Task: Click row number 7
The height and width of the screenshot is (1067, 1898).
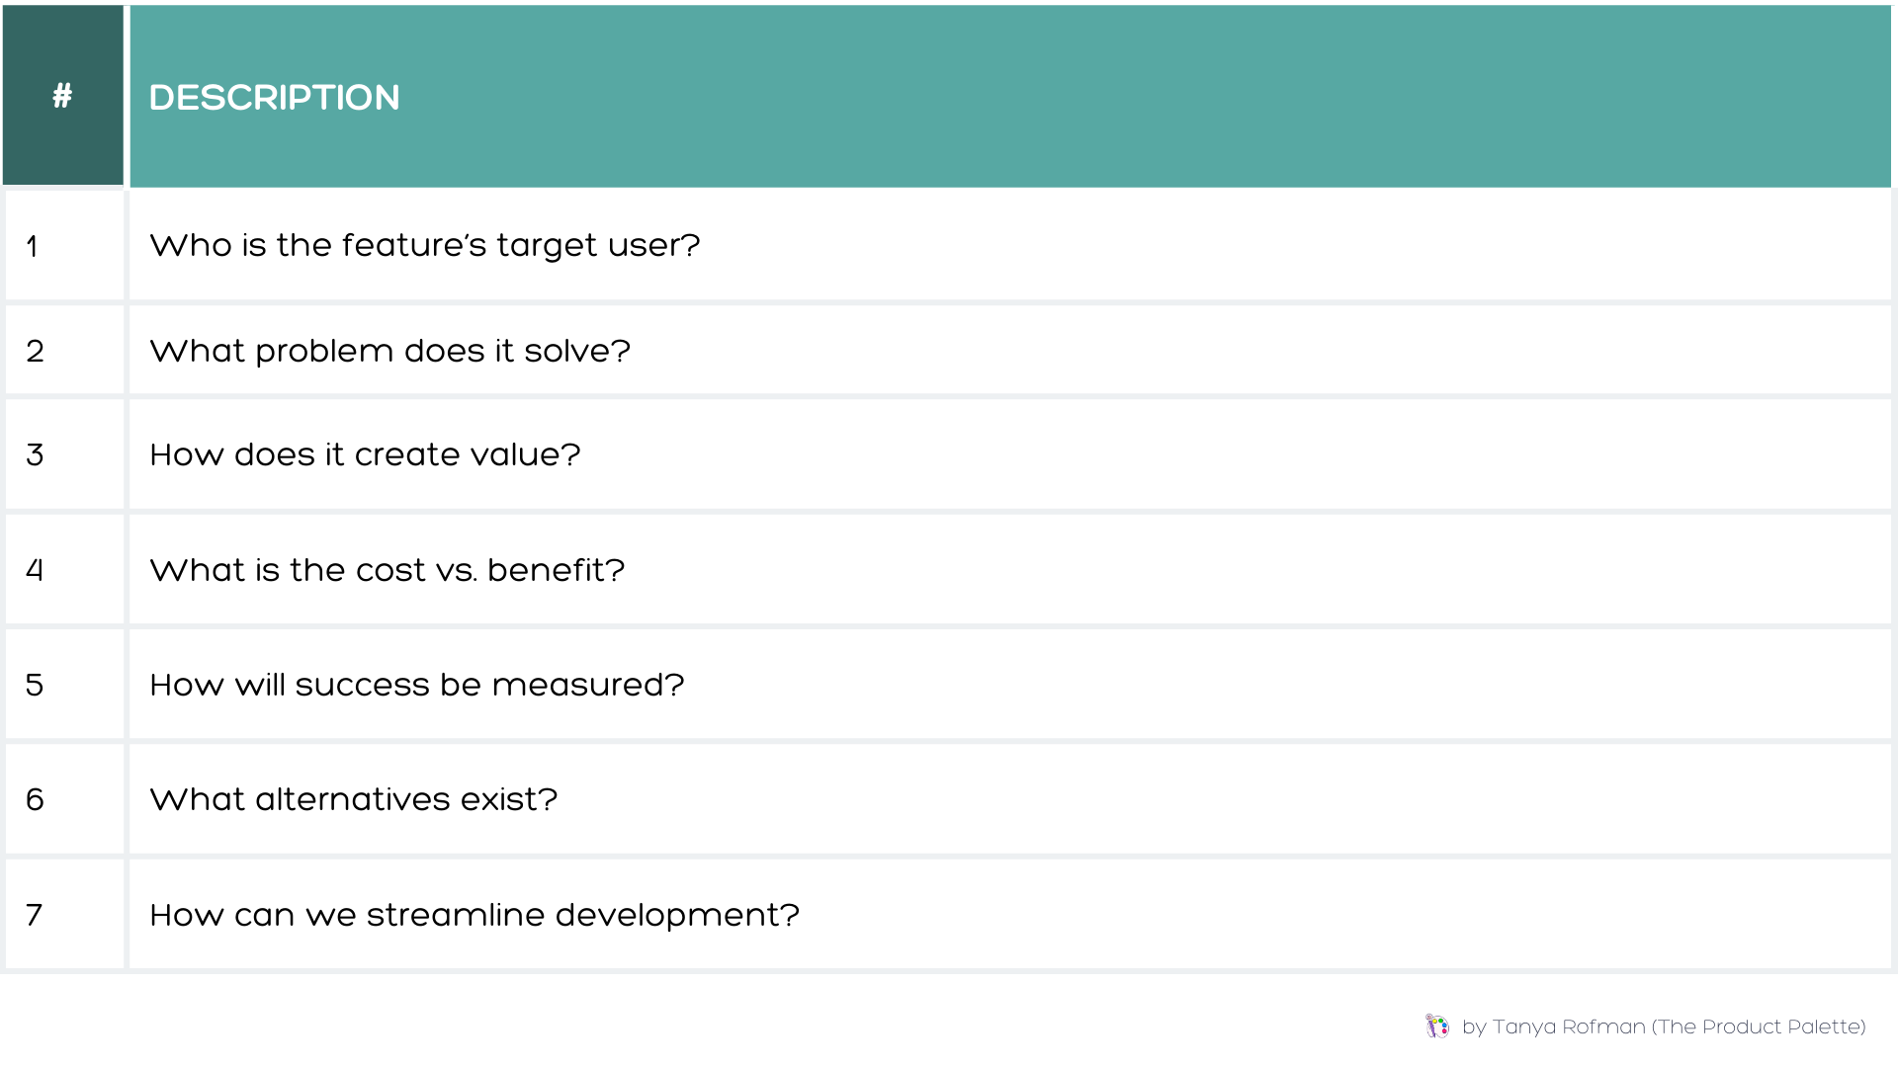Action: pos(35,916)
